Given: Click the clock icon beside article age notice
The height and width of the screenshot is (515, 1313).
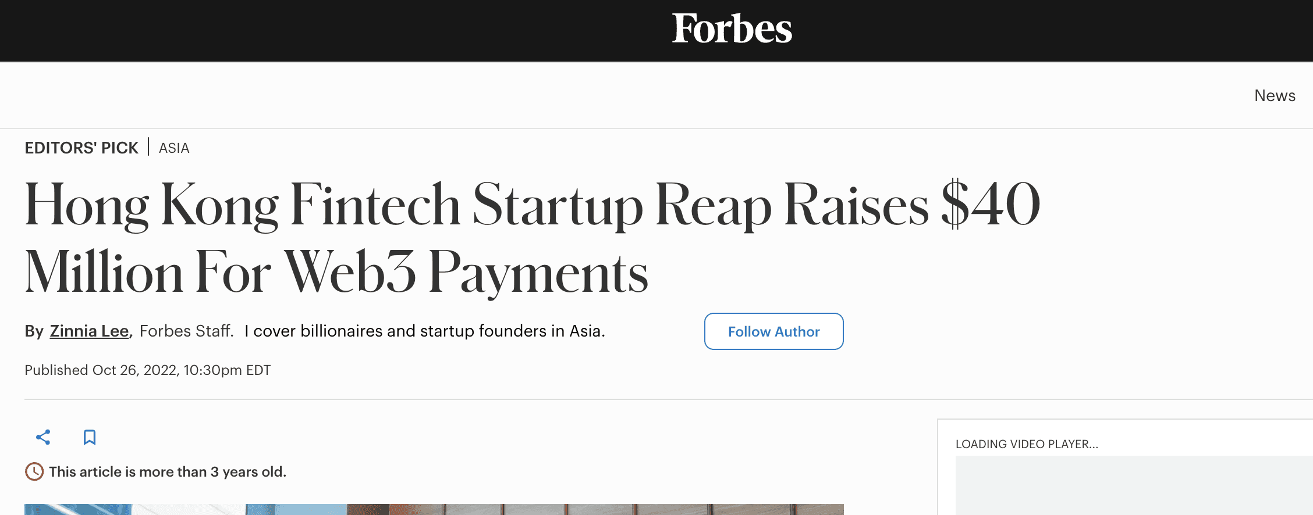Looking at the screenshot, I should [x=34, y=471].
